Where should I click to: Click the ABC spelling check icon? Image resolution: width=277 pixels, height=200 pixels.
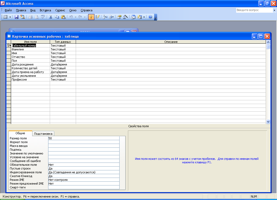click(x=43, y=17)
